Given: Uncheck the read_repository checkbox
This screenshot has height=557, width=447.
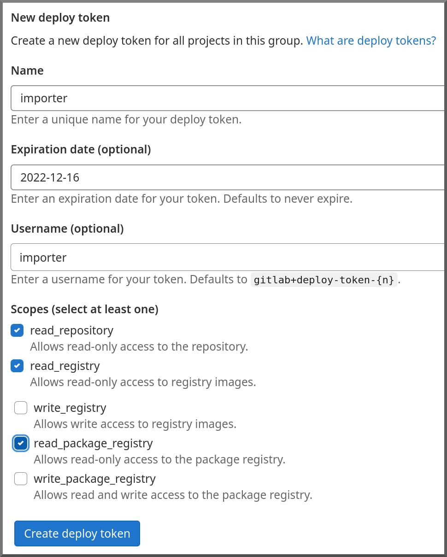Looking at the screenshot, I should click(x=17, y=330).
